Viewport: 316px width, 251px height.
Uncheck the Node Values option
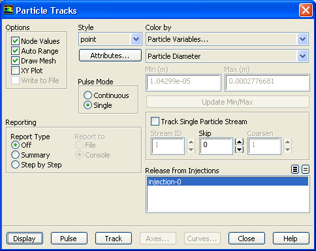(x=15, y=41)
